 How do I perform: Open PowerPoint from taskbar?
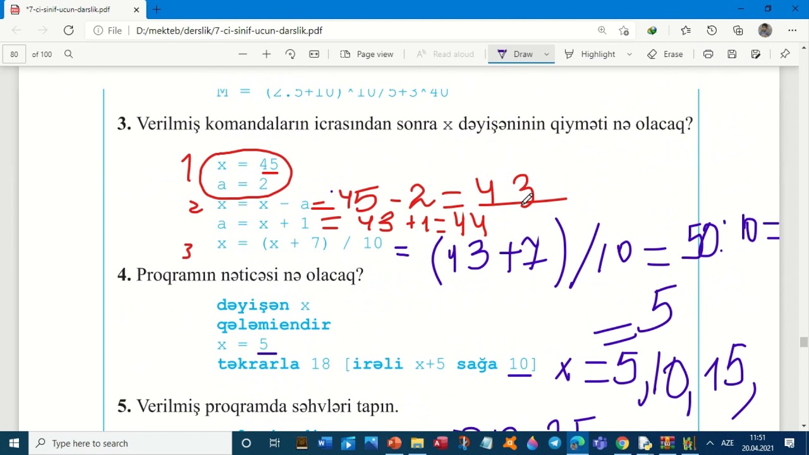point(394,443)
